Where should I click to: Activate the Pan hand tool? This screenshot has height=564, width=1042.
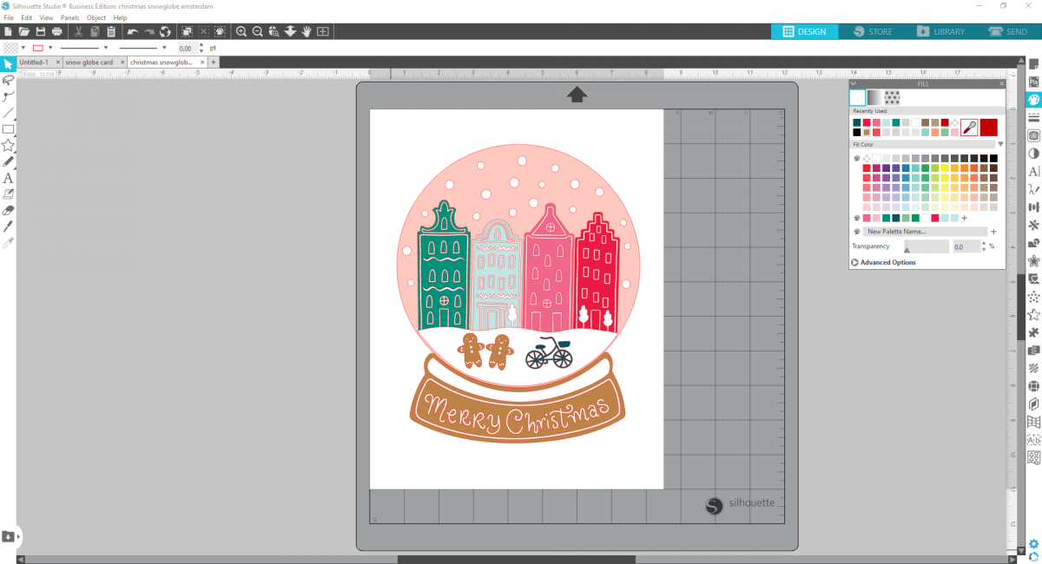307,31
